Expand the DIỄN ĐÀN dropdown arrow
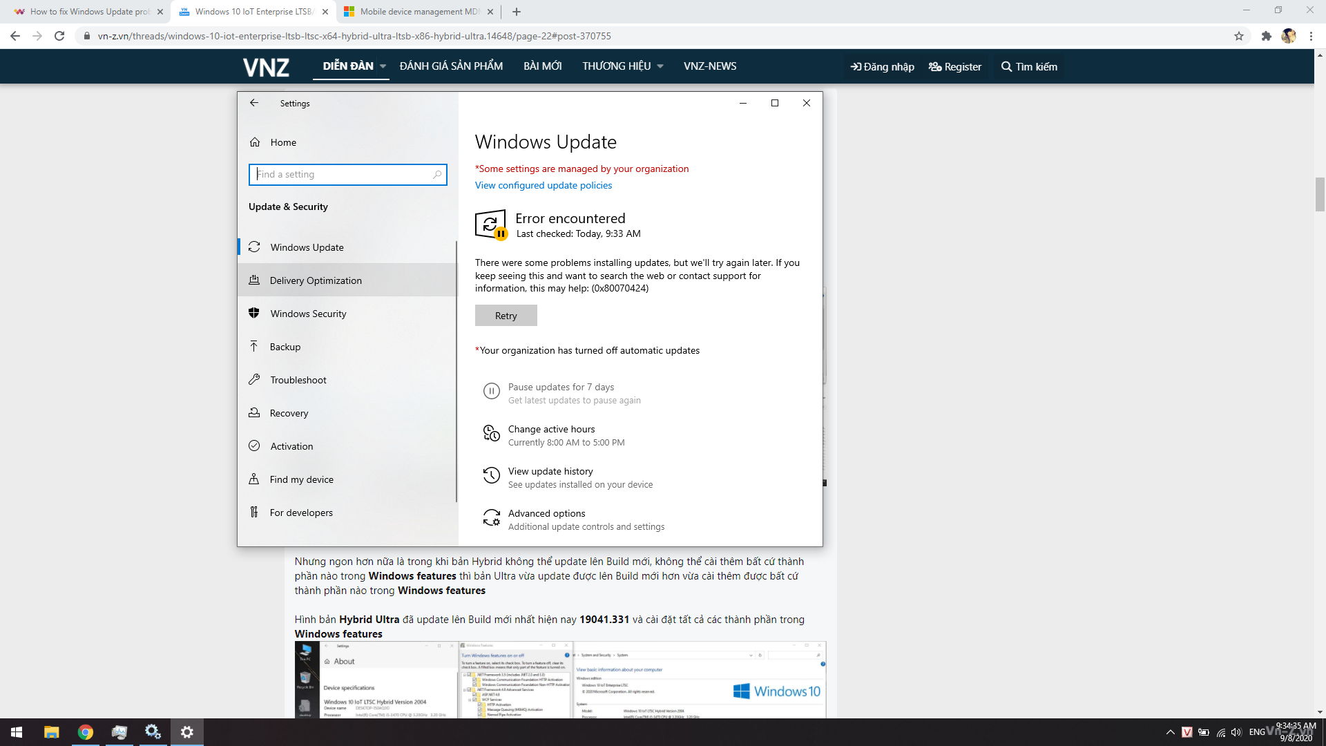 point(383,66)
